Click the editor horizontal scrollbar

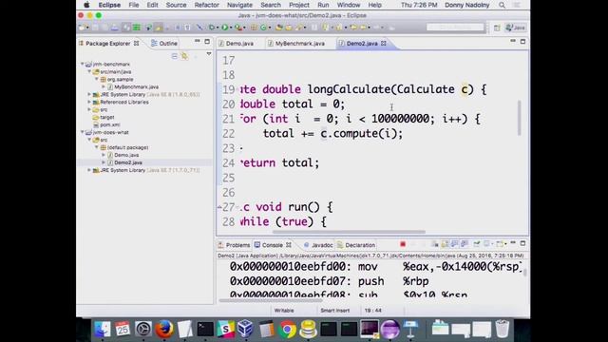click(x=349, y=232)
